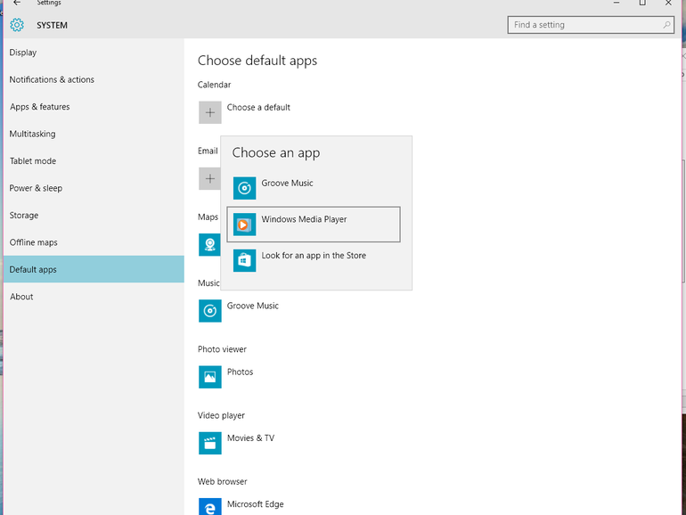The height and width of the screenshot is (515, 686).
Task: Click the Groove Music icon in popup
Action: [x=244, y=188]
